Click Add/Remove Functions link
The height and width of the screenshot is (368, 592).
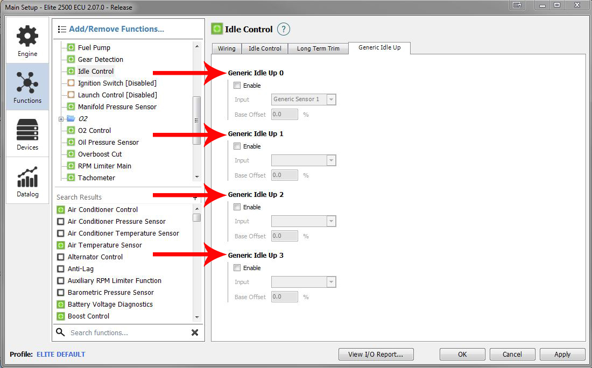pos(116,29)
